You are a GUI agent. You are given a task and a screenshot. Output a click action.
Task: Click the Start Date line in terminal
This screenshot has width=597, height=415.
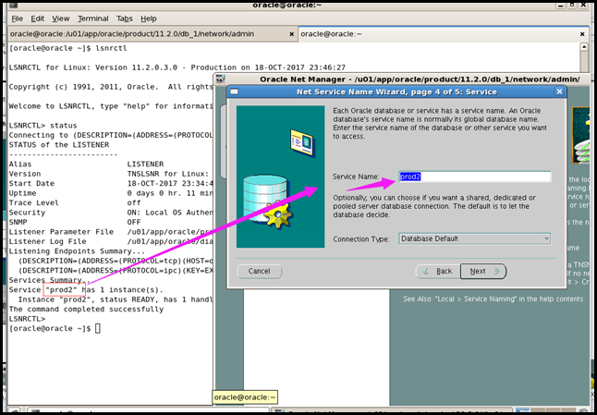click(111, 184)
